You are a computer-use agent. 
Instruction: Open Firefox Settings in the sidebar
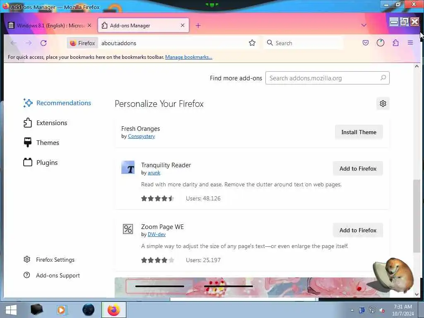pos(49,260)
